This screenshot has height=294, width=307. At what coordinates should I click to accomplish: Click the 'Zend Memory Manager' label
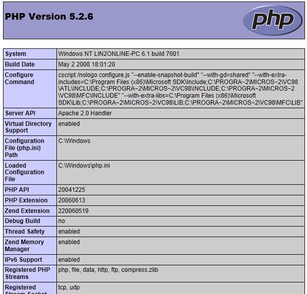click(x=24, y=246)
